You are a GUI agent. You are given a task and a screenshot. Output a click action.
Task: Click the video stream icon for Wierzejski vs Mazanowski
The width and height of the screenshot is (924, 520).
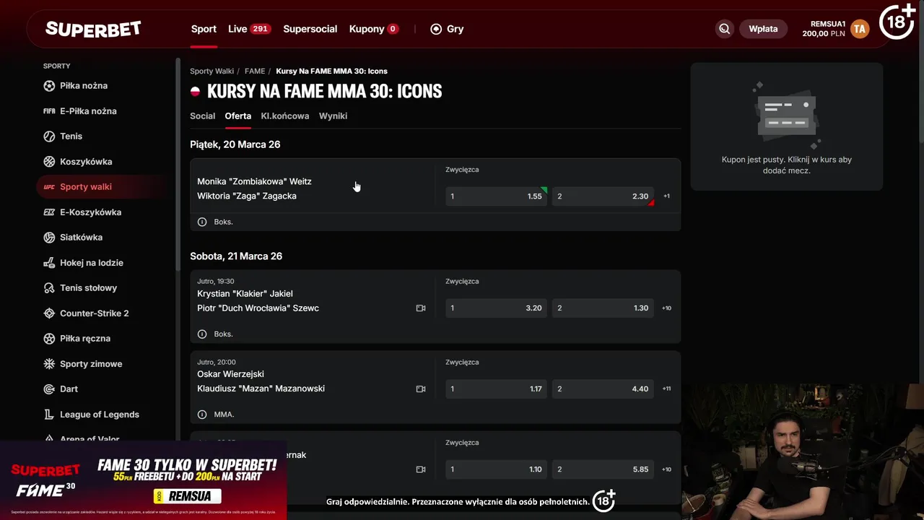coord(421,389)
